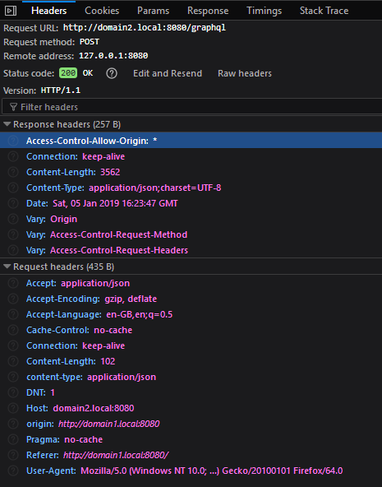Click help icon beside Cache-Control header
This screenshot has width=382, height=487.
[13, 330]
